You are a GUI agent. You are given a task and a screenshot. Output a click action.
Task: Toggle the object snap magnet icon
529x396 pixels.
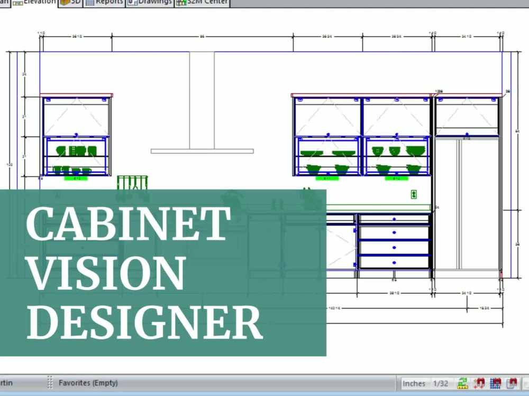coord(512,383)
